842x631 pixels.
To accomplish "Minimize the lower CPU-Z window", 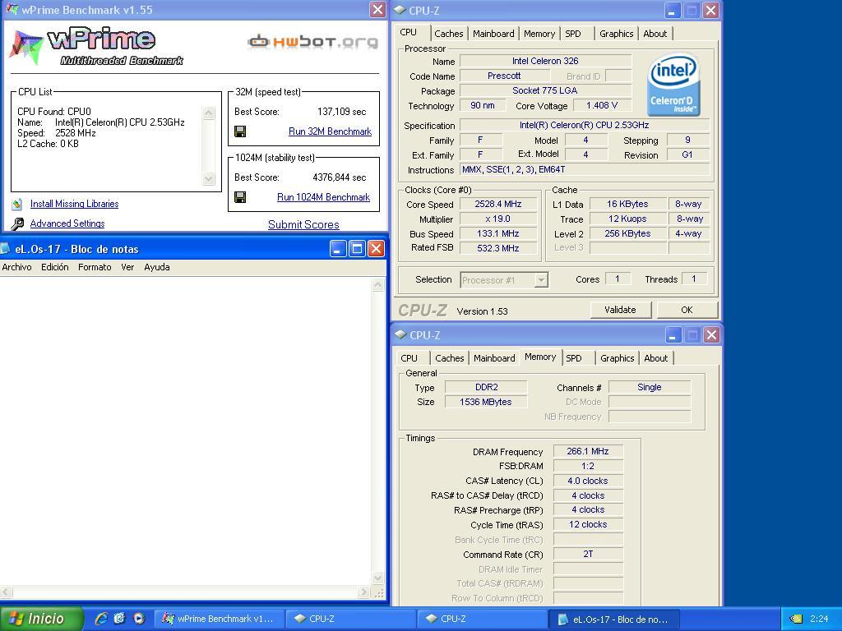I will point(673,335).
